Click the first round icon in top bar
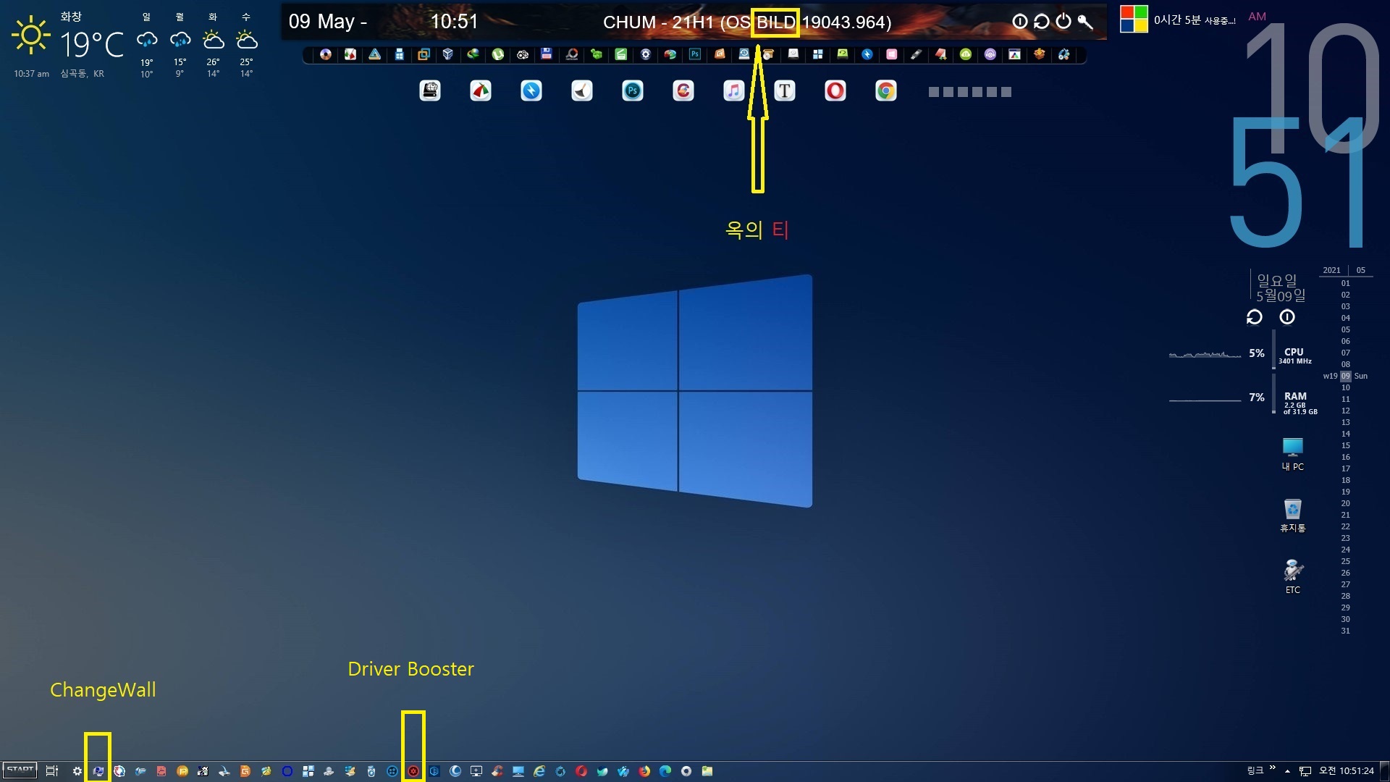1390x782 pixels. coord(1020,22)
